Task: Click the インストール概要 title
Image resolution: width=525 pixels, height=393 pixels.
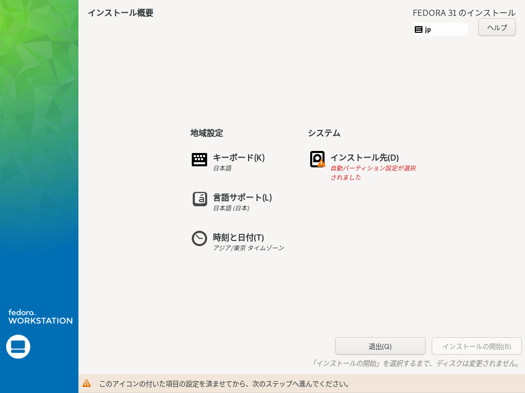Action: 120,13
